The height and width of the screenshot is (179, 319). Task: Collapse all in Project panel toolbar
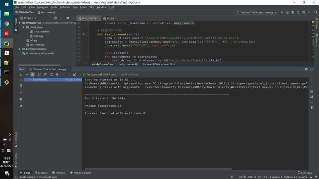[61, 18]
